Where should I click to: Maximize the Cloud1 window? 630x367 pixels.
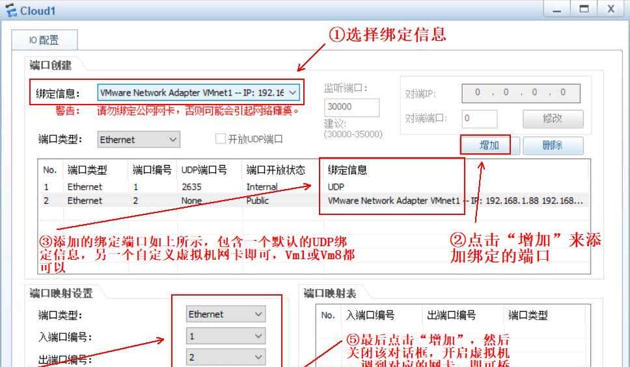click(584, 9)
